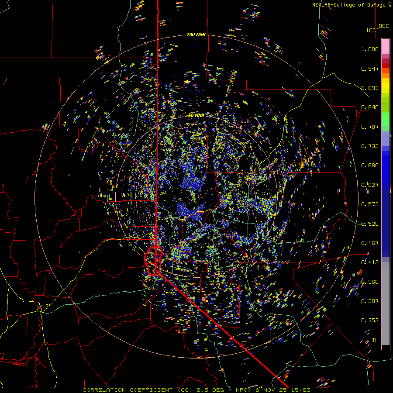
Task: Select the 0.947 scale value
Action: click(x=370, y=69)
